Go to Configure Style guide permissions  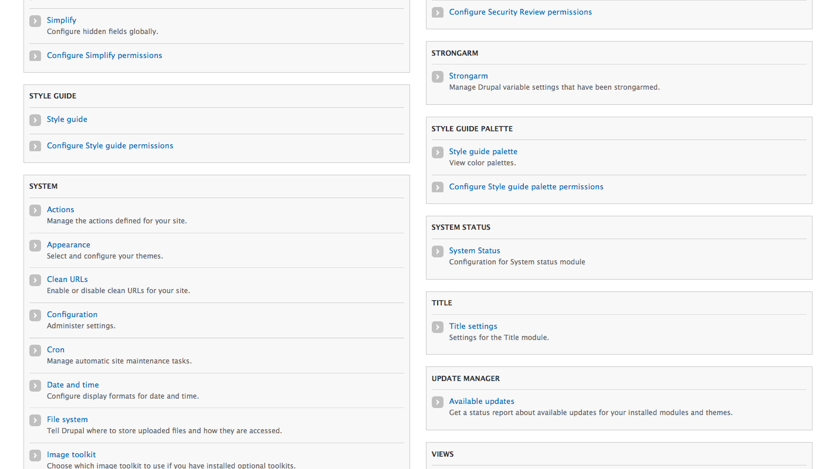[110, 145]
